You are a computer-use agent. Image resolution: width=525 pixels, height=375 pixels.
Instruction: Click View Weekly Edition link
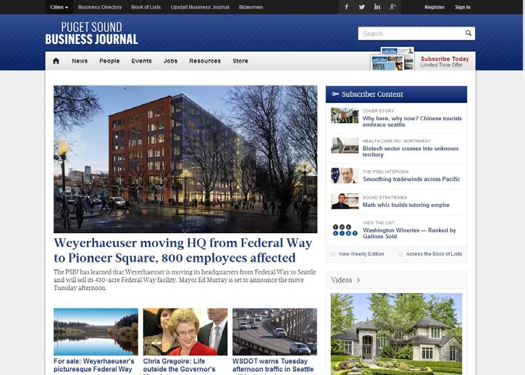pos(361,254)
